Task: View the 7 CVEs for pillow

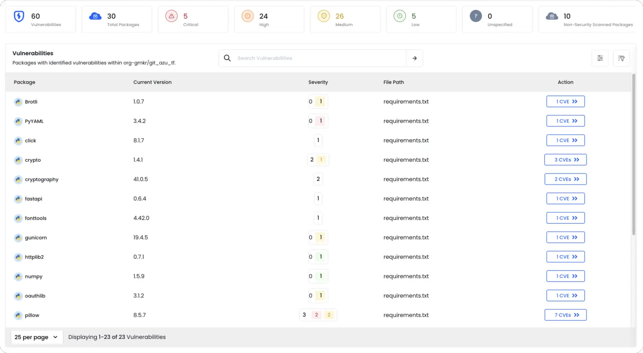Action: (565, 315)
